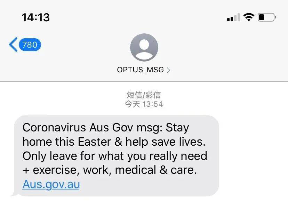Tap the word 'Stay' in the message
This screenshot has height=210, width=288.
[177, 128]
